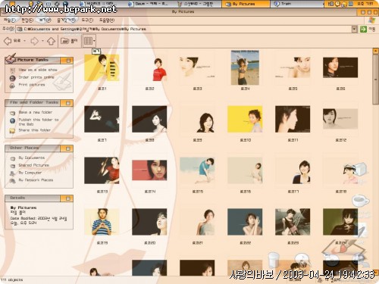Click the scrollbar up arrow

(x=375, y=51)
